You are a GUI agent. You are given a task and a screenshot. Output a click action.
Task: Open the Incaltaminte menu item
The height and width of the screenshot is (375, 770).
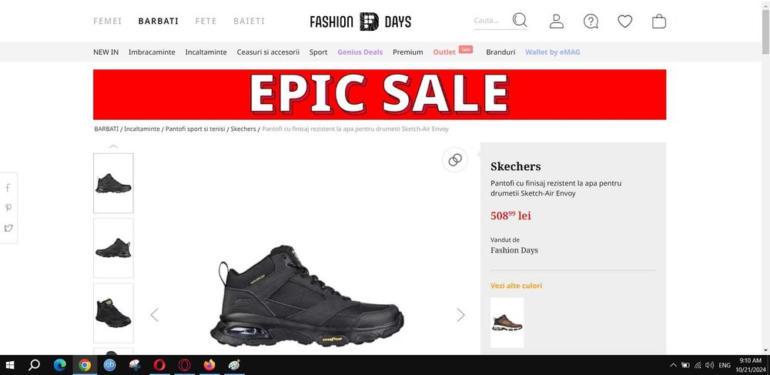click(x=206, y=52)
